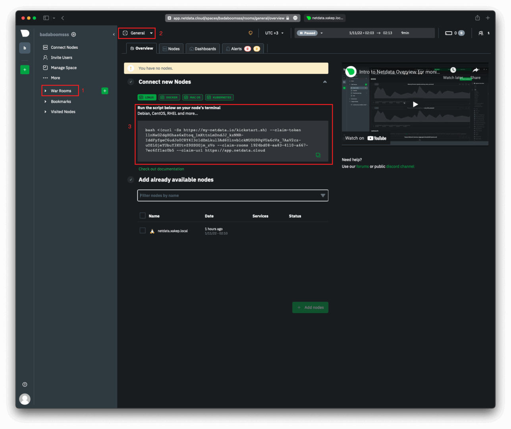Click the Safari address bar URL
The image size is (511, 429).
click(x=229, y=18)
